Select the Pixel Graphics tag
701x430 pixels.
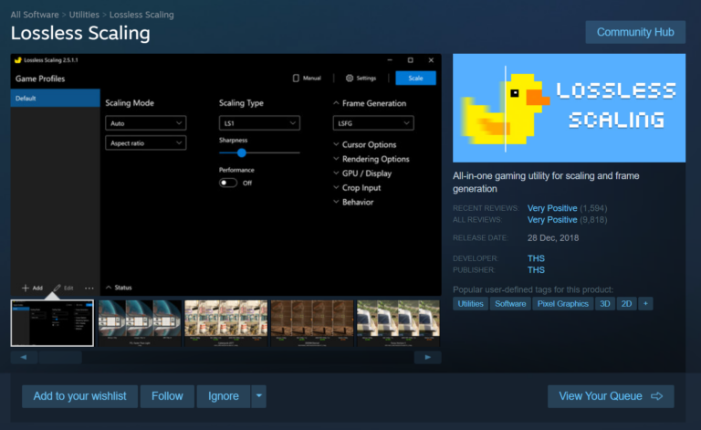coord(563,303)
